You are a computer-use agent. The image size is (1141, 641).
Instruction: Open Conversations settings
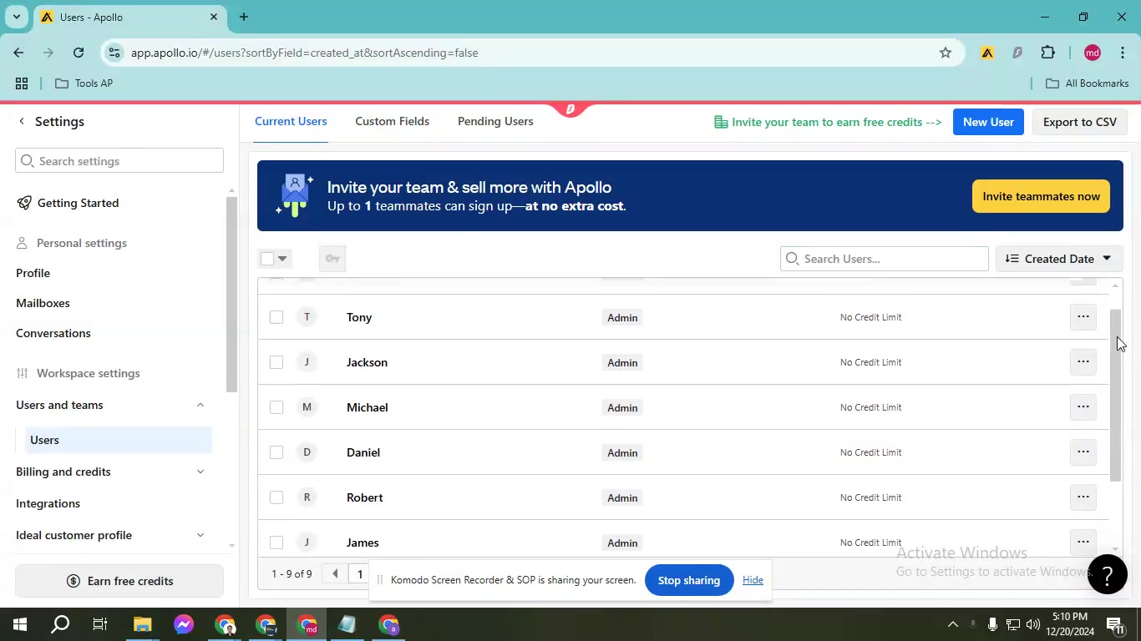pyautogui.click(x=53, y=333)
